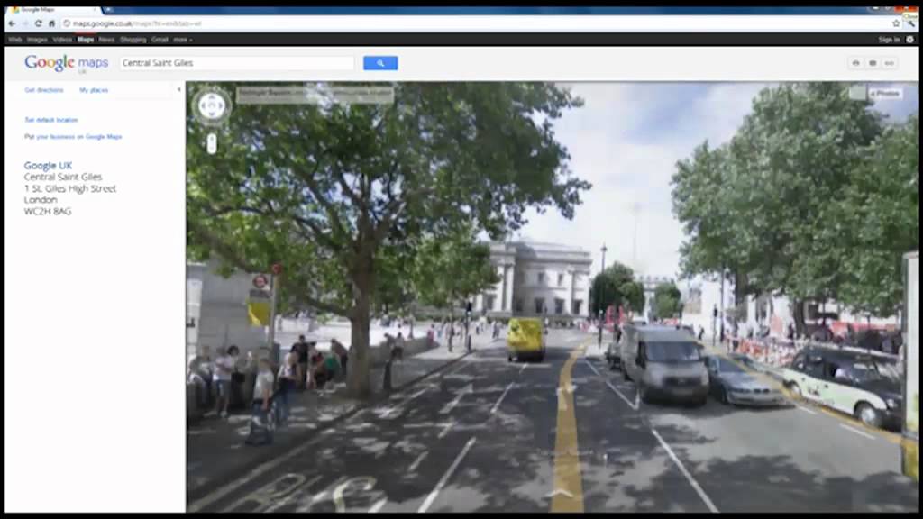
Task: Bookmark this page with the star icon
Action: [x=896, y=23]
